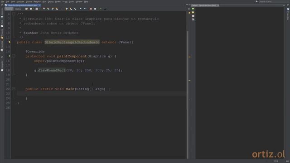The image size is (290, 163).
Task: Open the Window menu
Action: pos(79,2)
